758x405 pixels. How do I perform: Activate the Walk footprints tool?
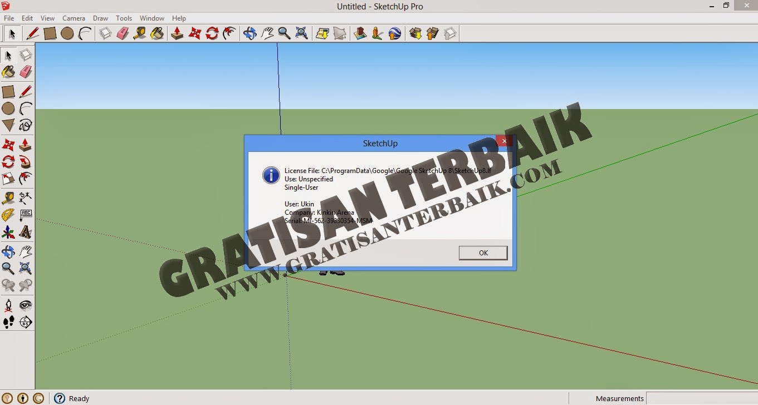pos(8,322)
